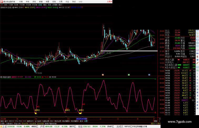Click the 2022/12/15 date marker on timeline
Image resolution: width=199 pixels, height=128 pixels.
tap(82, 119)
